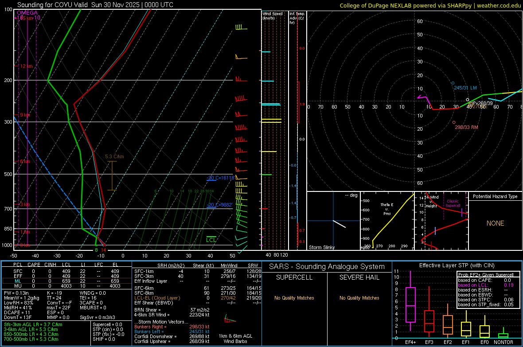The height and width of the screenshot is (347, 523).
Task: Click the Prob EF2+ Given Supercell header
Action: click(486, 275)
